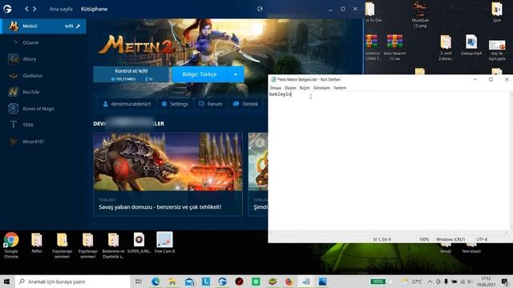The width and height of the screenshot is (513, 288).
Task: Click the Bölge: Türkçe button
Action: [x=200, y=74]
